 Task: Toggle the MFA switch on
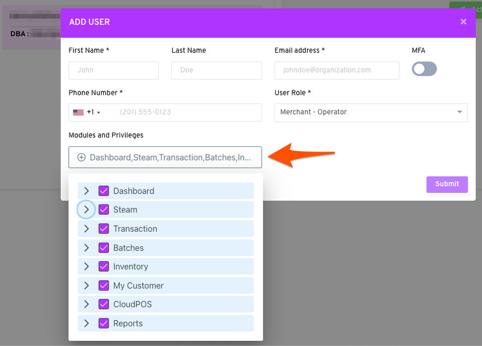(x=424, y=69)
